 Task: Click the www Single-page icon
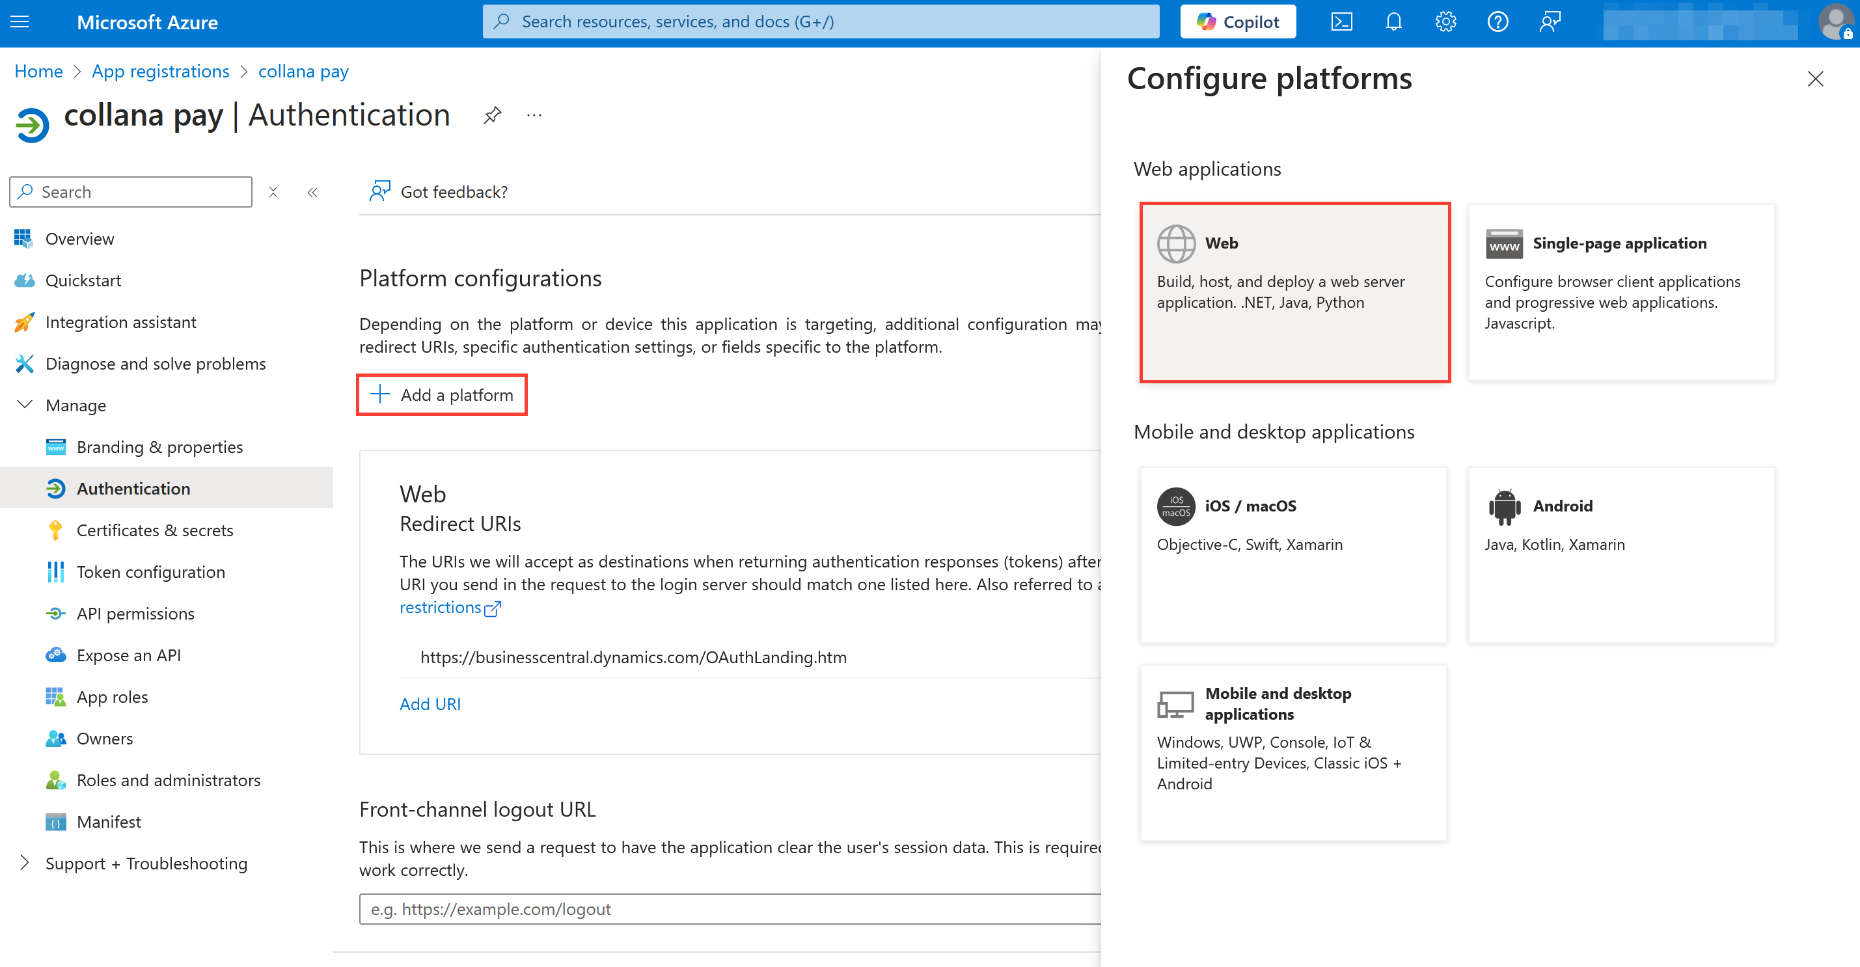[1504, 243]
